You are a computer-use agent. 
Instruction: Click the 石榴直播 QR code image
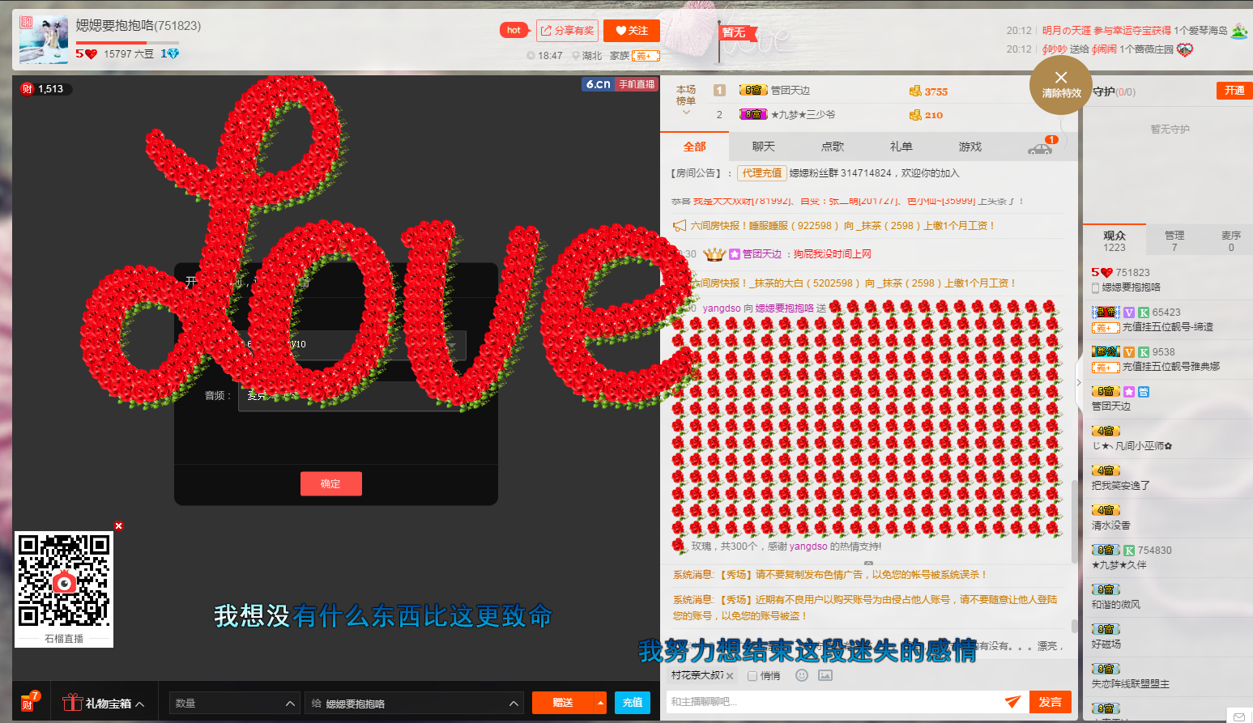[64, 580]
